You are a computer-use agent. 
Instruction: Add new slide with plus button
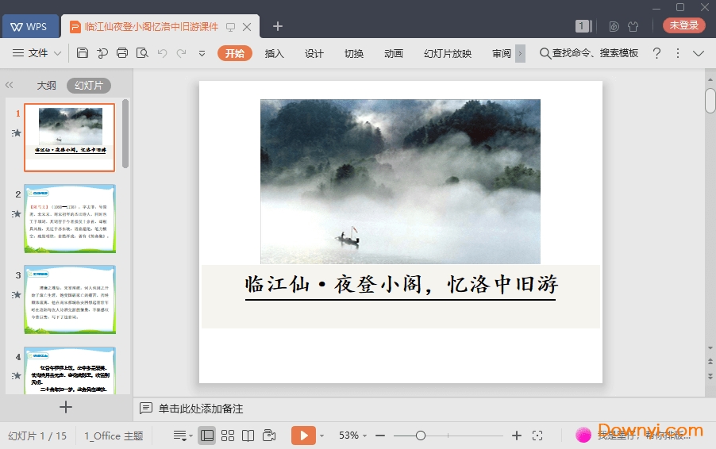click(66, 407)
